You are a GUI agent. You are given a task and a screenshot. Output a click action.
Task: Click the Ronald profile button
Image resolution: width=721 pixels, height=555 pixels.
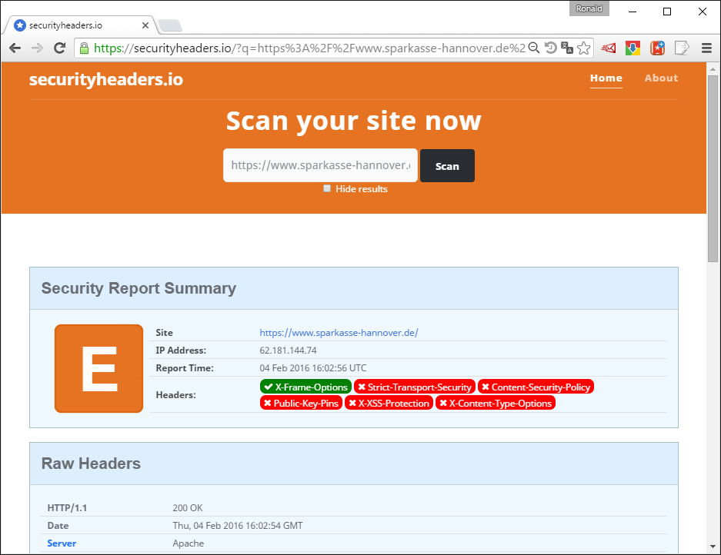tap(589, 8)
